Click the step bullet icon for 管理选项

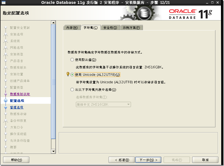click(6, 107)
